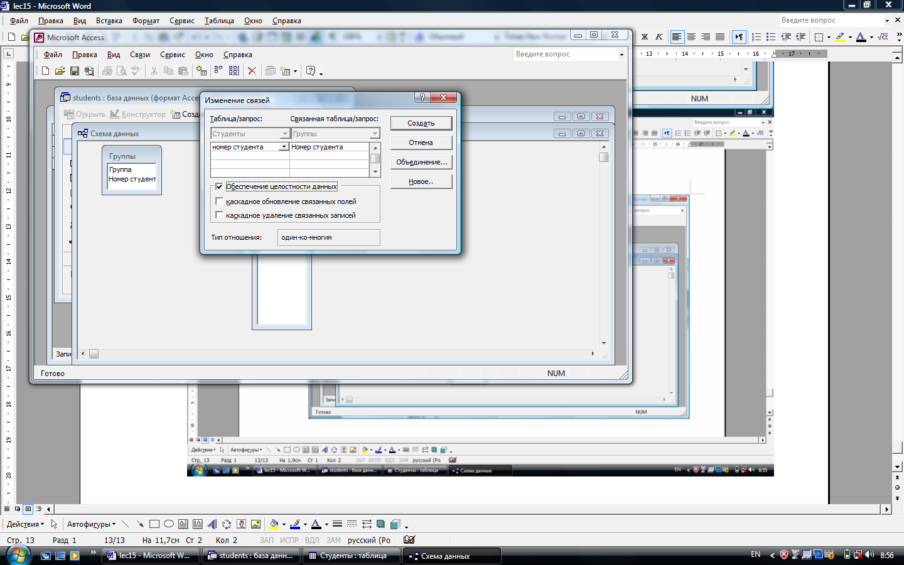Select the Oval drawing tool
Image resolution: width=904 pixels, height=565 pixels.
click(x=169, y=524)
